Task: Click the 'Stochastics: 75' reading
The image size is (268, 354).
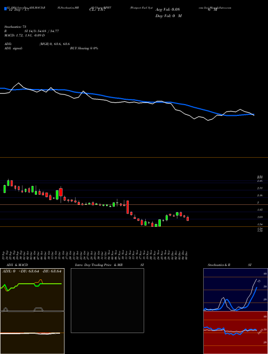Action: click(x=15, y=27)
